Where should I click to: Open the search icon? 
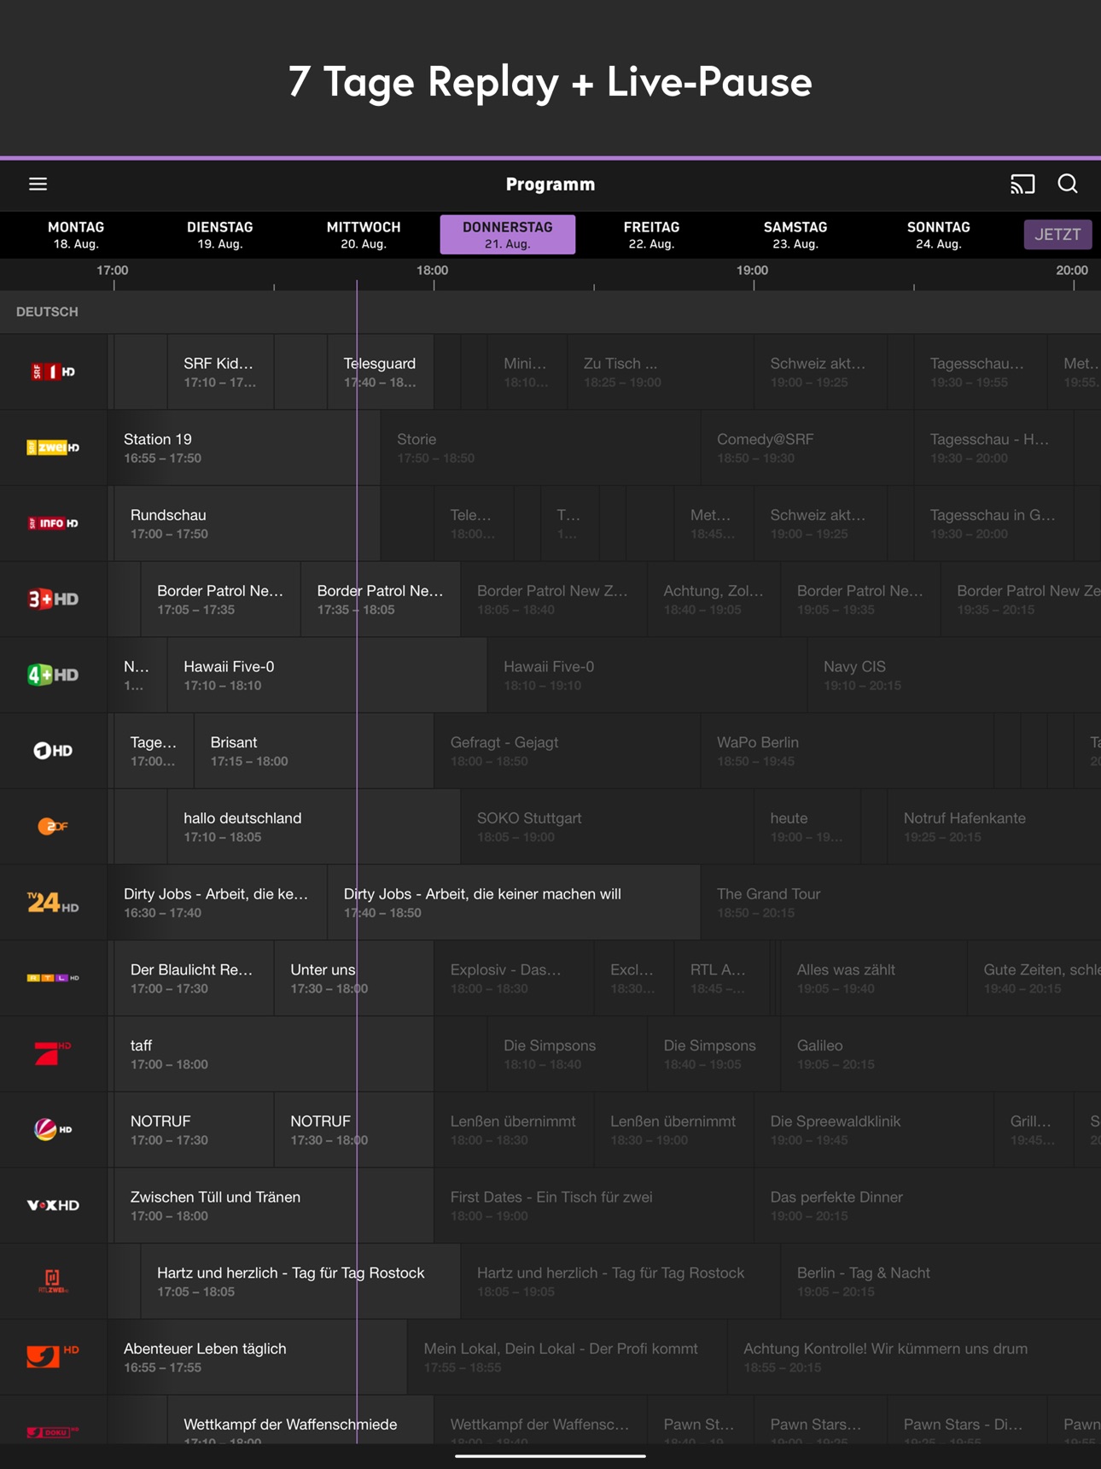pos(1068,184)
